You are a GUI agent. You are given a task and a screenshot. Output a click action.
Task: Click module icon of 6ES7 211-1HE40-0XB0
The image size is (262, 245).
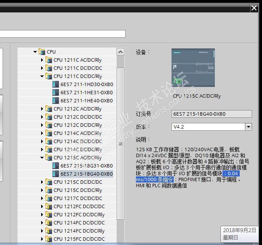pos(56,101)
